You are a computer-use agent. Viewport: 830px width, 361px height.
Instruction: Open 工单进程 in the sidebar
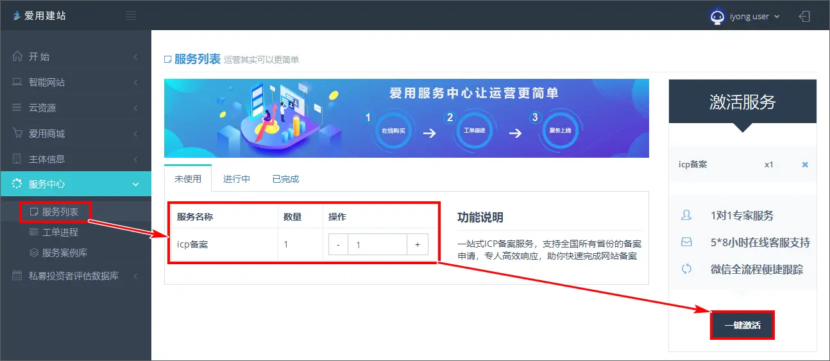(60, 232)
